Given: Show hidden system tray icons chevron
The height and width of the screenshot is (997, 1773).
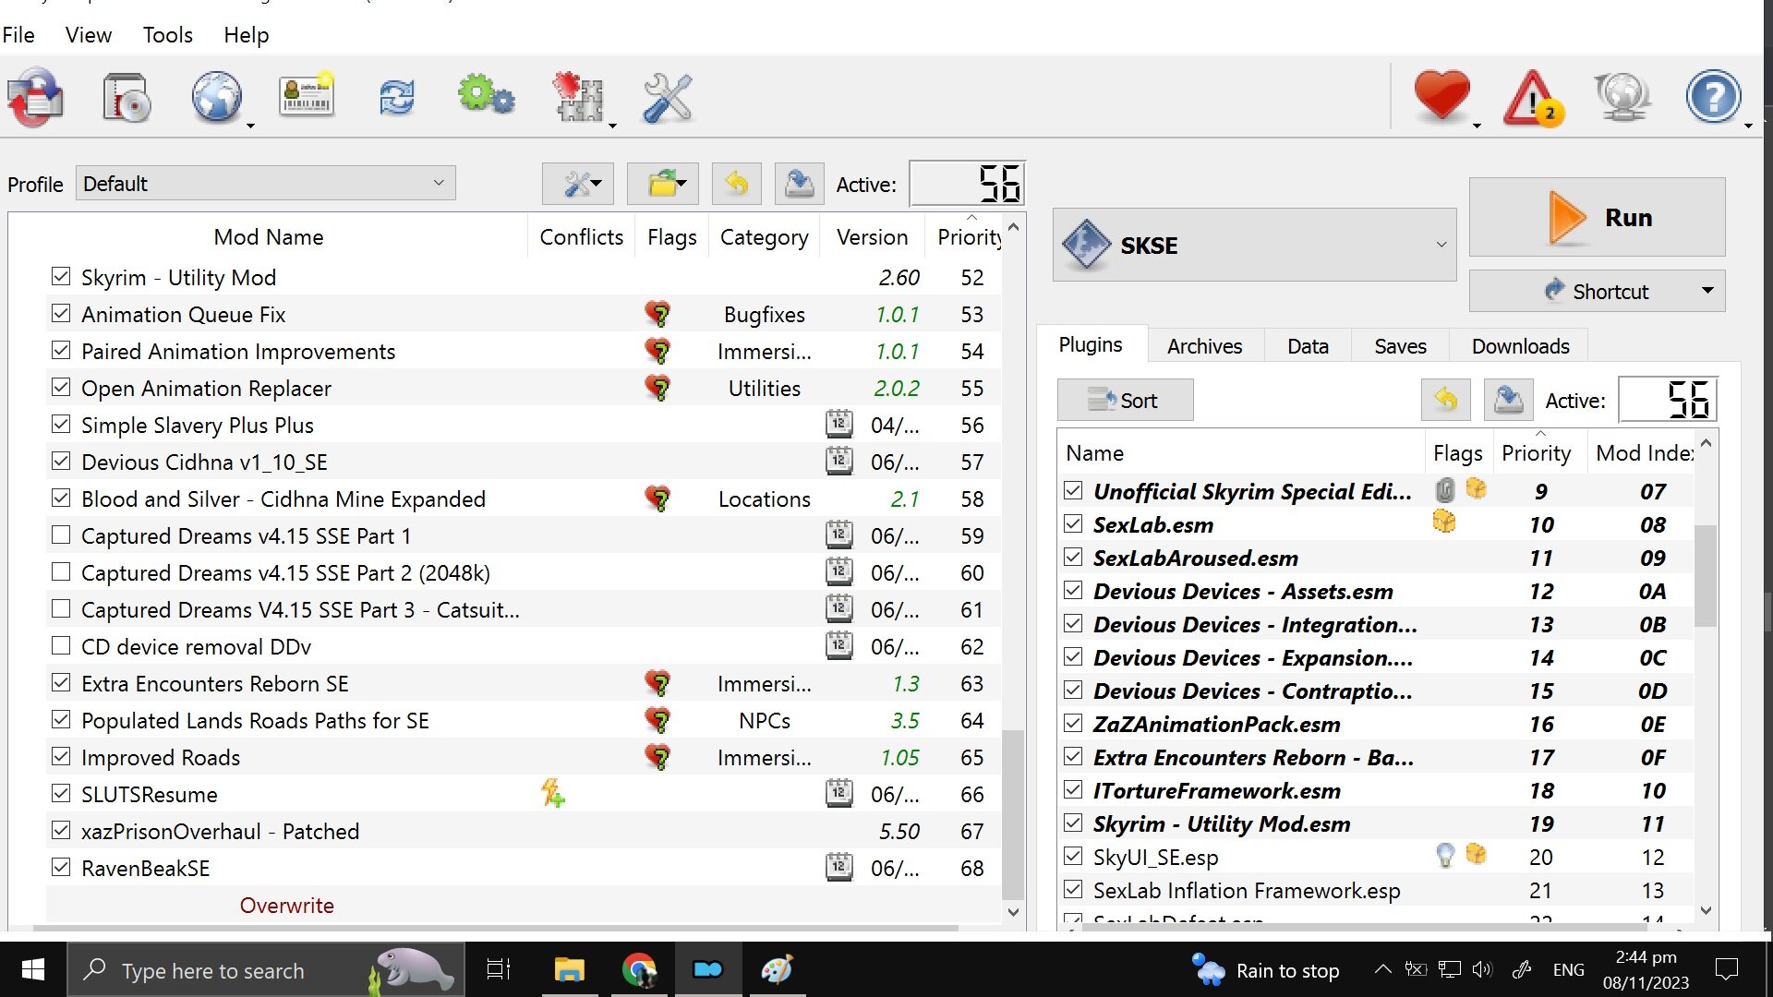Looking at the screenshot, I should pos(1382,969).
